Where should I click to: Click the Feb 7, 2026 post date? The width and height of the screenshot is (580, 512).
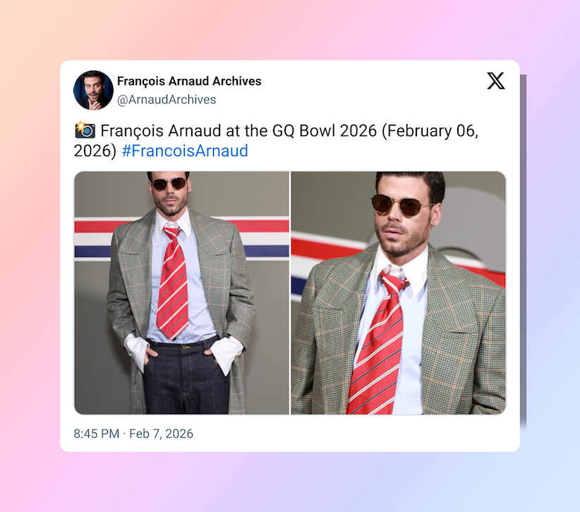tap(161, 434)
